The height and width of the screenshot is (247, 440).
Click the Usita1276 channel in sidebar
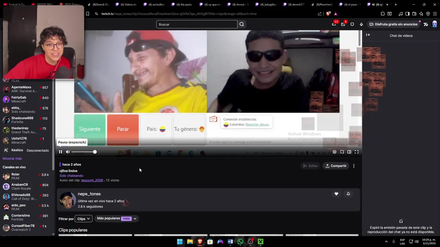pyautogui.click(x=26, y=141)
